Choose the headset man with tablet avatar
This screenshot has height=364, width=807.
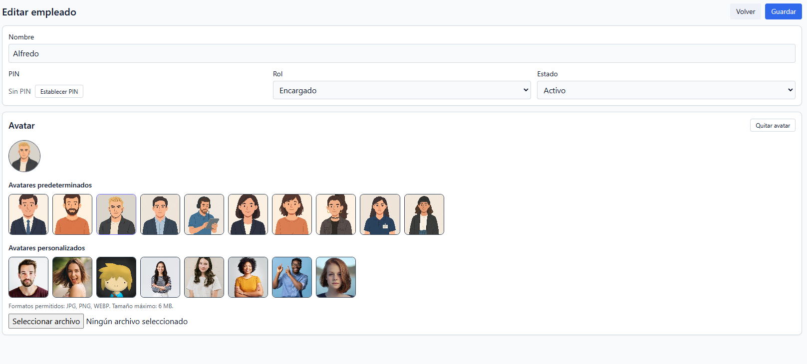pos(204,214)
